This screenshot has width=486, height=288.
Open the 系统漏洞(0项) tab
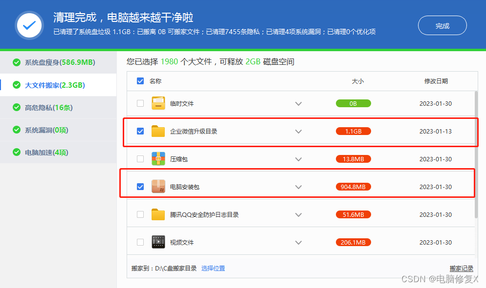58,130
